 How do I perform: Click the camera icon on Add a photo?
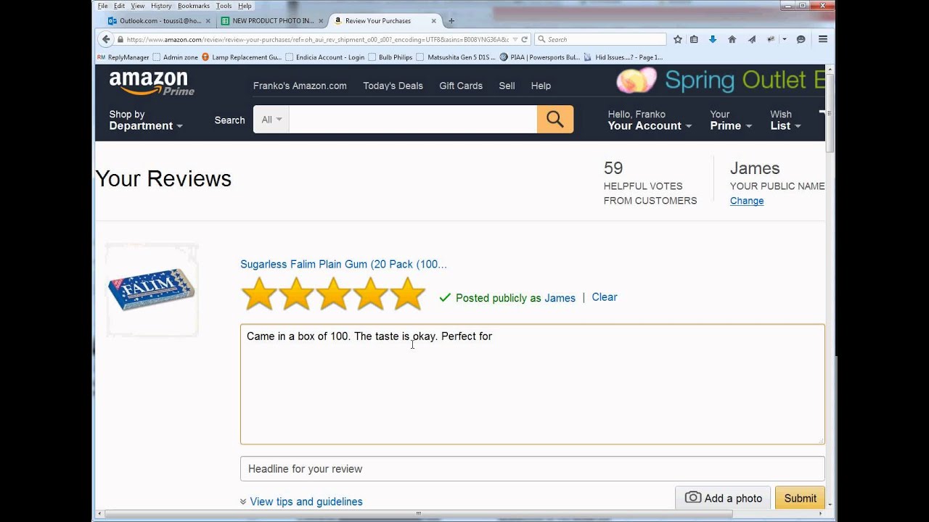(x=693, y=498)
